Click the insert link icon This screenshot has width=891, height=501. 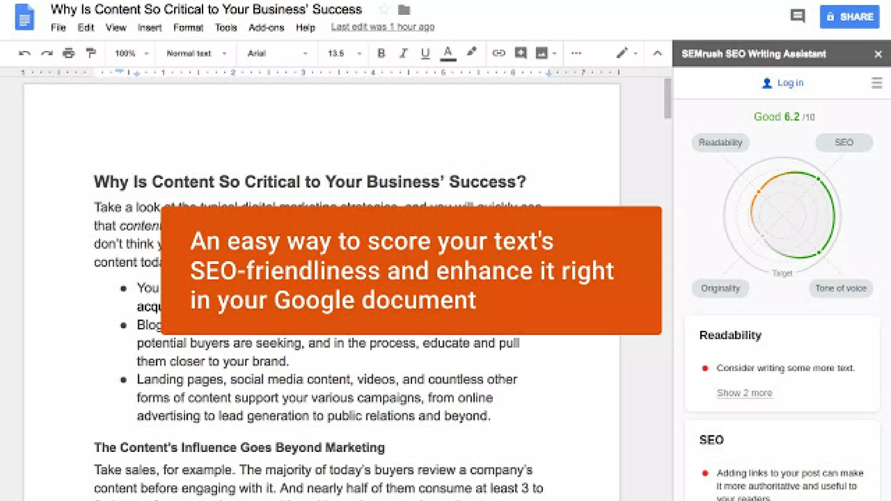click(499, 53)
